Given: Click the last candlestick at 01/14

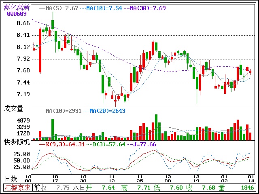Looking at the screenshot, I should (x=251, y=72).
